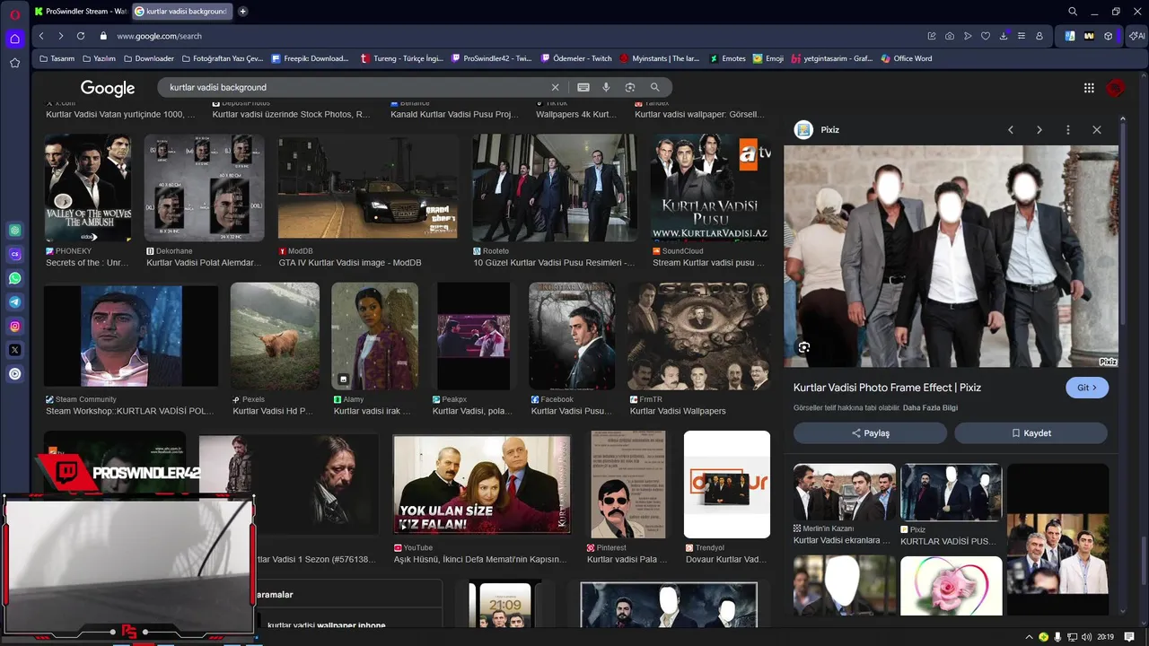Open the Pexels highland cow thumbnail

tap(275, 336)
